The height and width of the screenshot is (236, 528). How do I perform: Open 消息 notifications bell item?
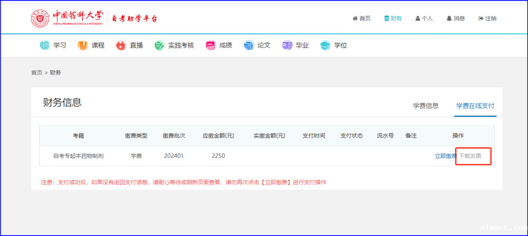pyautogui.click(x=456, y=18)
